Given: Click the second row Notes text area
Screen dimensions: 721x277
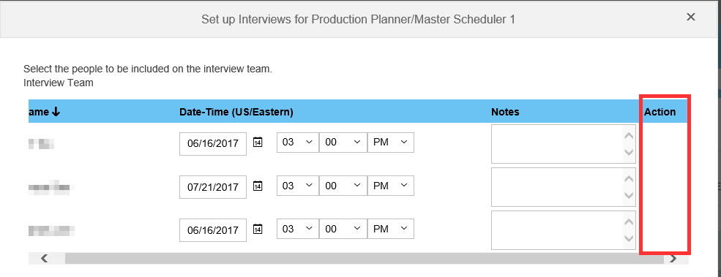Looking at the screenshot, I should coord(564,187).
